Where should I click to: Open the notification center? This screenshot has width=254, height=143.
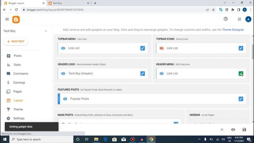[249, 139]
